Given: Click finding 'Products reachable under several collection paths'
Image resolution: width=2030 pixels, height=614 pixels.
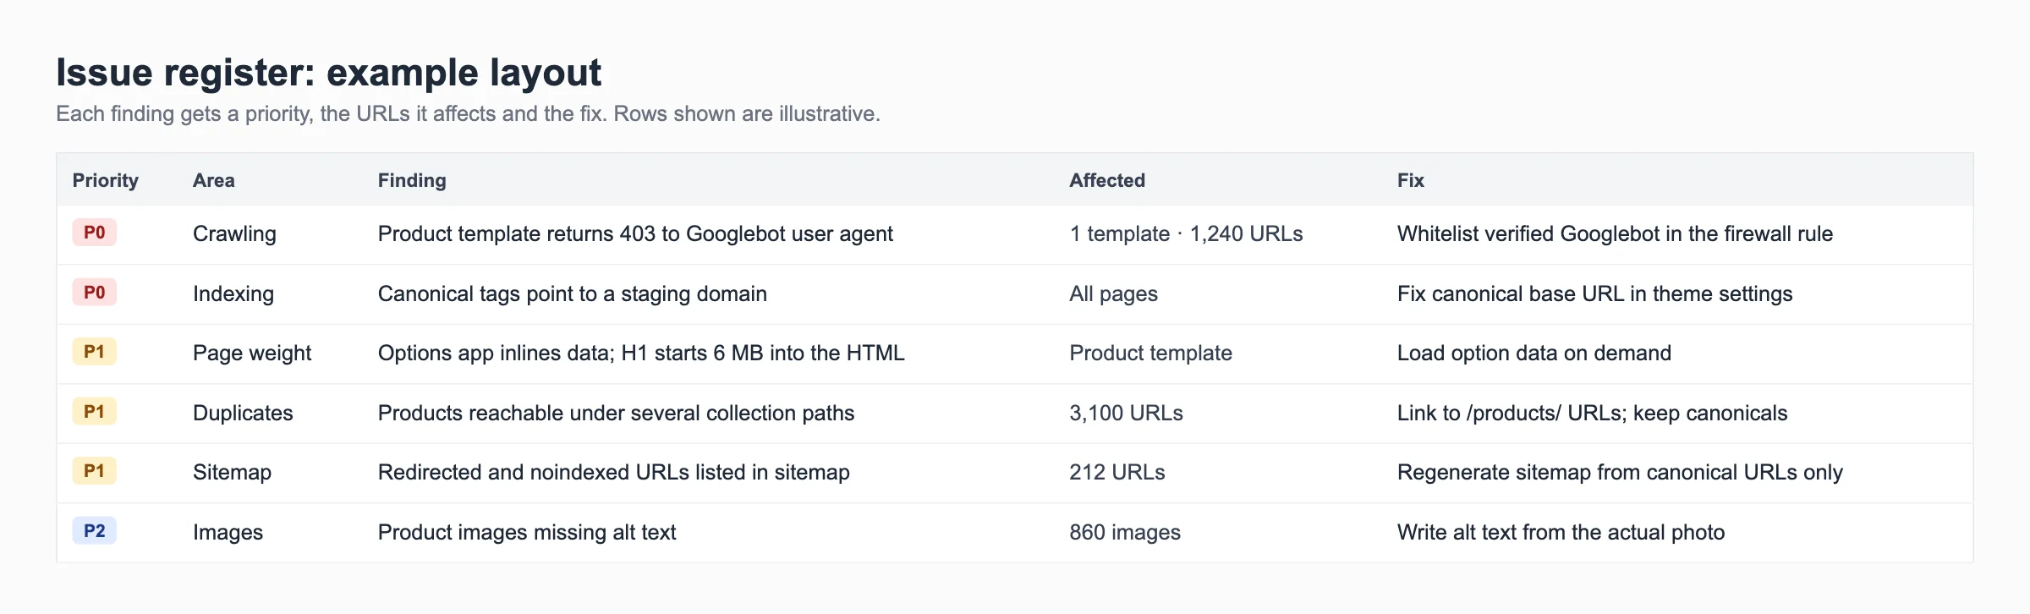Looking at the screenshot, I should point(616,413).
